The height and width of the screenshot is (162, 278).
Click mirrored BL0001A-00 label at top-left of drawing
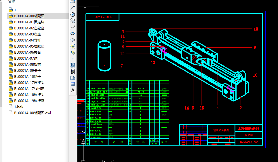(103, 17)
